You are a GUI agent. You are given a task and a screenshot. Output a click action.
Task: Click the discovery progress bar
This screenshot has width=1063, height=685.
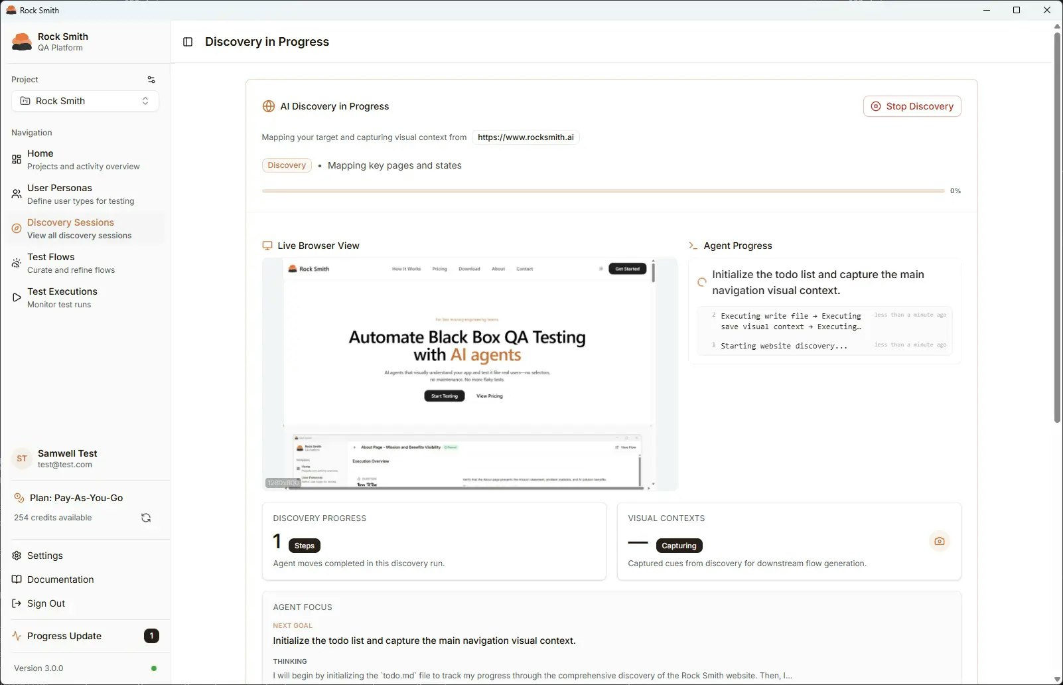[x=602, y=190]
